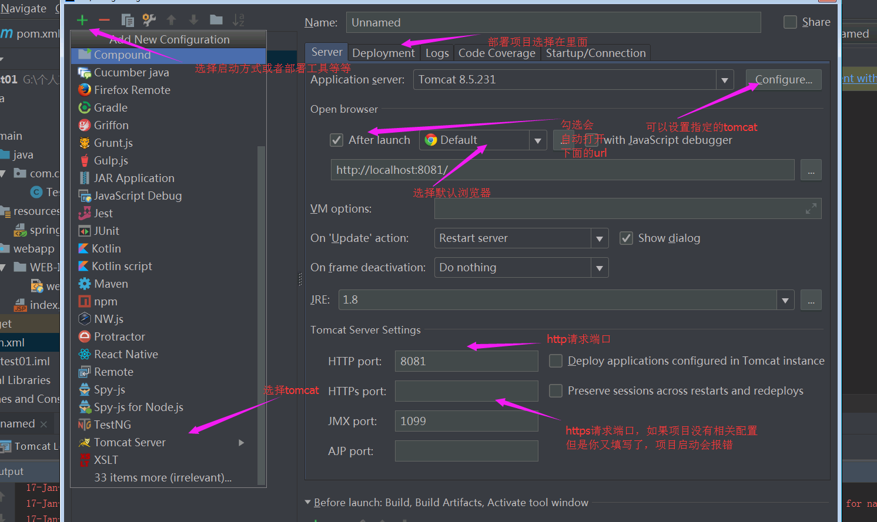Click the Sort Configurations alphabetically icon
This screenshot has width=877, height=522.
(238, 20)
